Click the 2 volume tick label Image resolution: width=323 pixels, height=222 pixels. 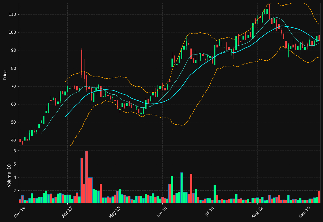tap(15, 190)
